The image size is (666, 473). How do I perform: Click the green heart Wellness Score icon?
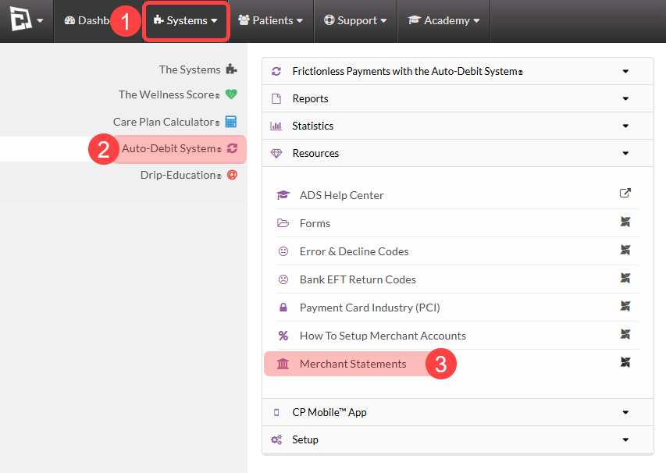point(231,94)
